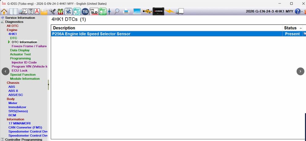The width and height of the screenshot is (306, 141).
Task: Open Freeze Frame / Failure records
Action: click(x=29, y=46)
